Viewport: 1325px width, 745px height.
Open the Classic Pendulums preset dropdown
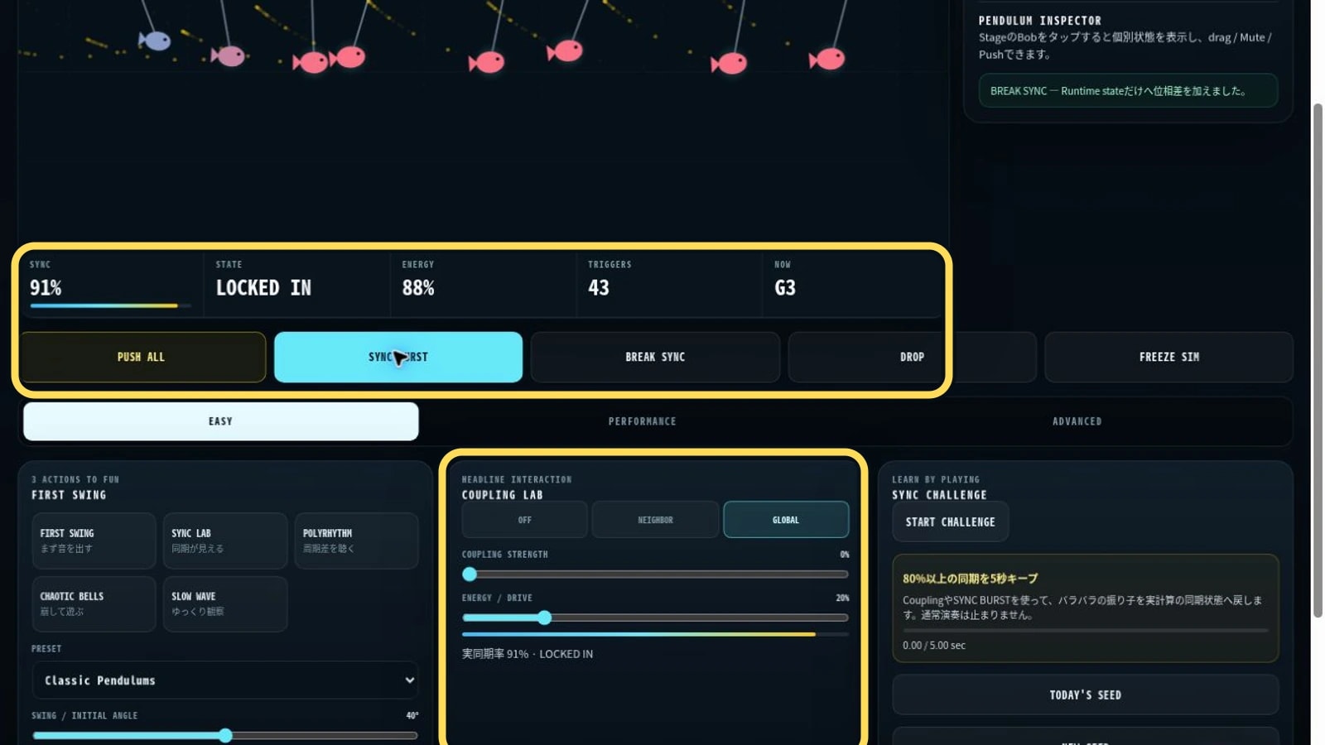click(x=225, y=680)
